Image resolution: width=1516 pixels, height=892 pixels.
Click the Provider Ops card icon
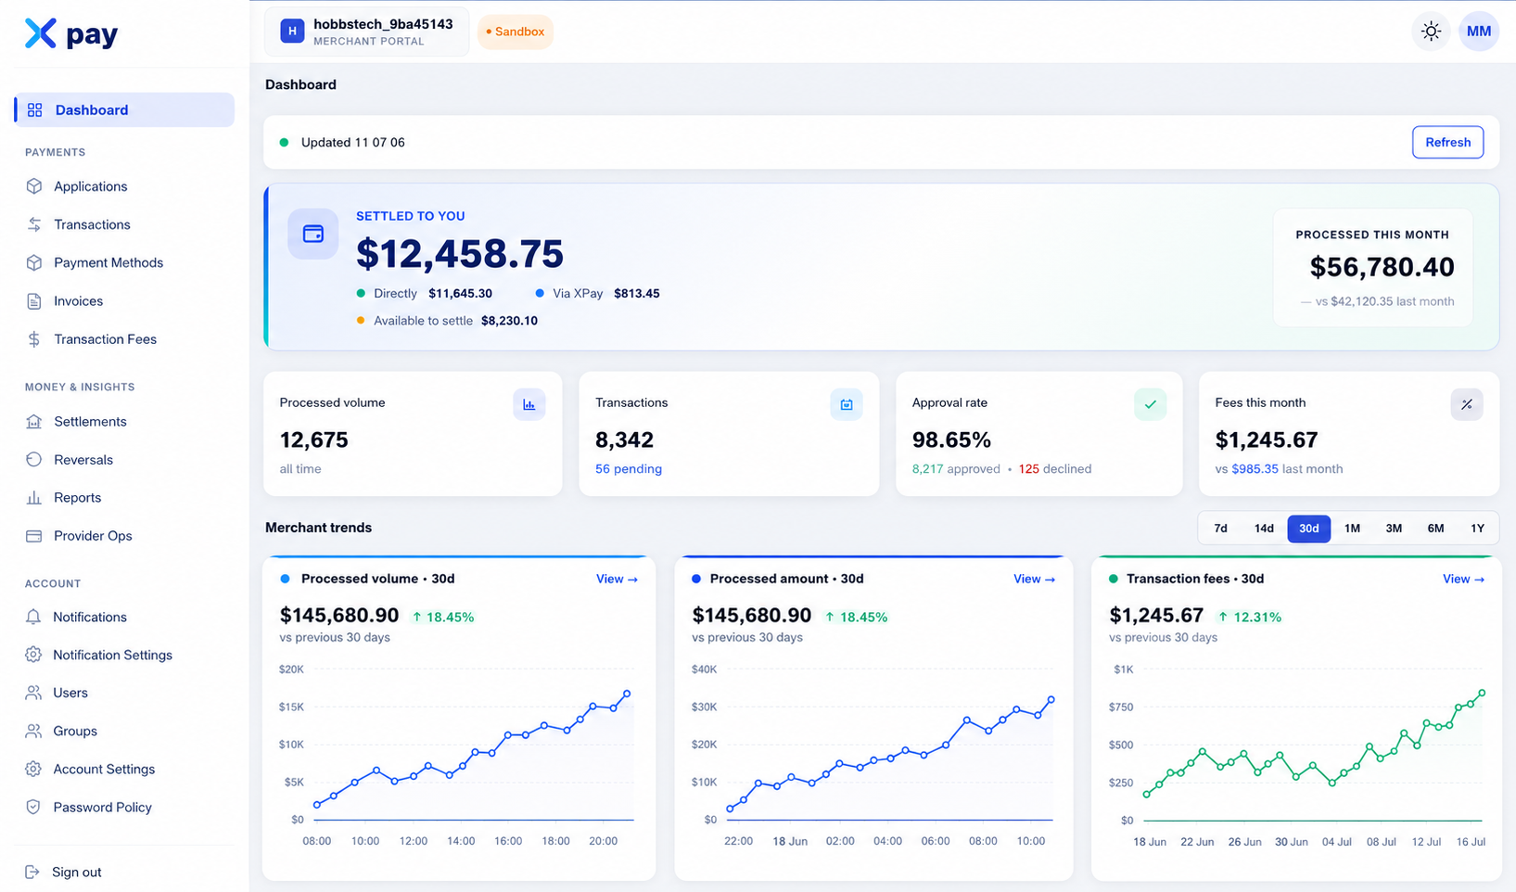coord(34,536)
